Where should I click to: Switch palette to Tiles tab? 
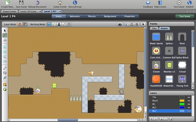(x=154, y=28)
